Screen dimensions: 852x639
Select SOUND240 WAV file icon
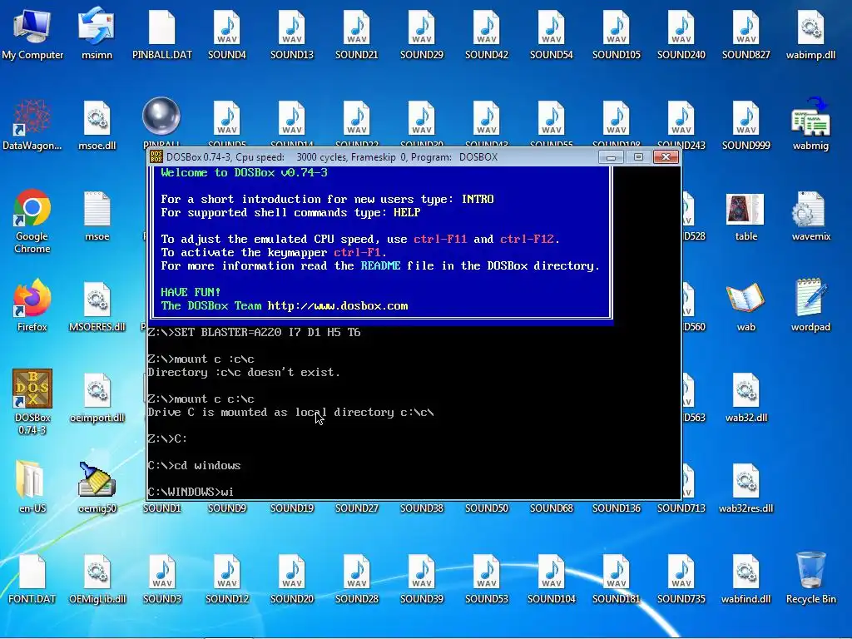click(x=681, y=28)
